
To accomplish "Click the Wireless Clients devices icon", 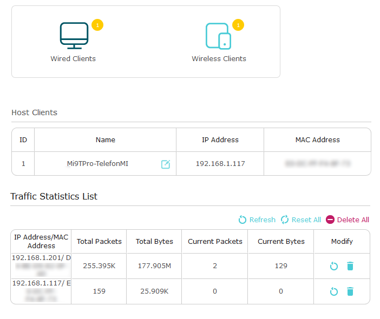I will [x=218, y=36].
